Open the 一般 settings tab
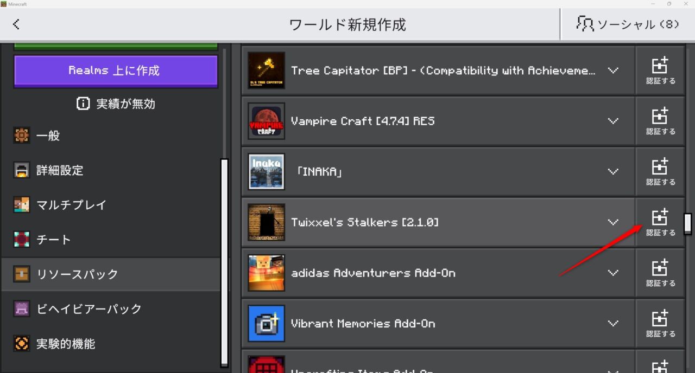Viewport: 695px width, 373px height. (111, 136)
